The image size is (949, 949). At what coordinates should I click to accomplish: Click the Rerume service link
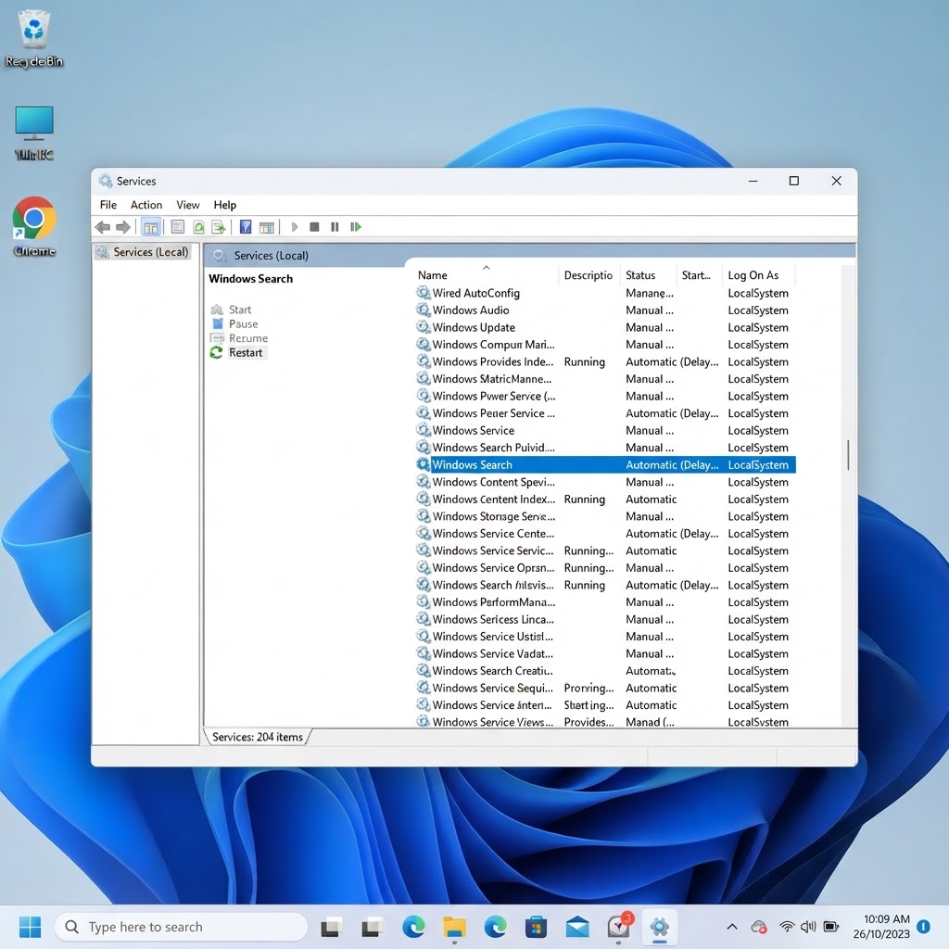click(x=248, y=338)
